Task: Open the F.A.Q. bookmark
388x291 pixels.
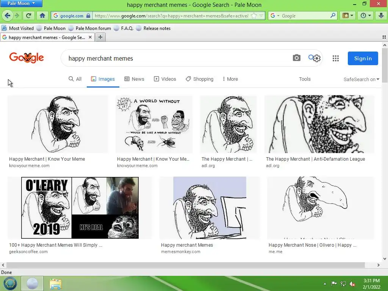Action: click(x=124, y=28)
